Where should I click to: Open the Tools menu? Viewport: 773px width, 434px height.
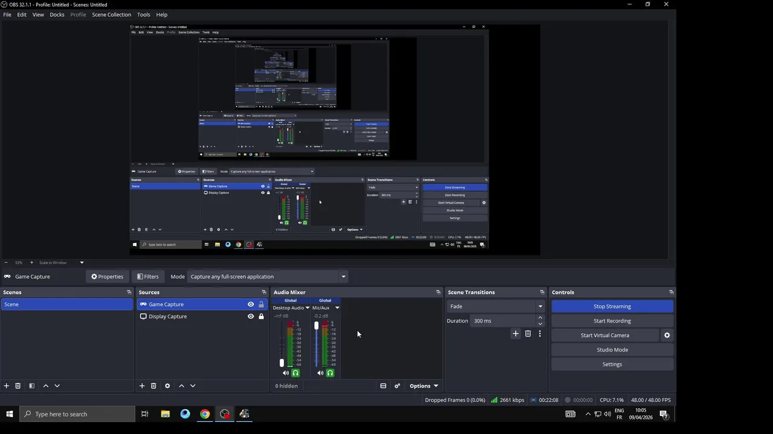[144, 14]
